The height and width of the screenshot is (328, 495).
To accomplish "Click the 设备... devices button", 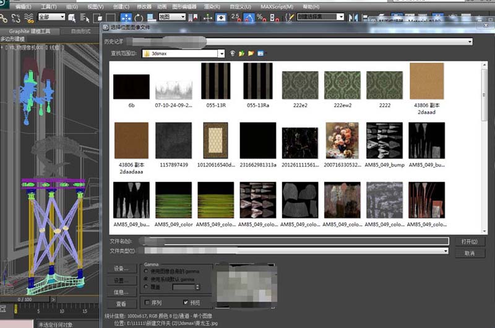I will tap(121, 269).
